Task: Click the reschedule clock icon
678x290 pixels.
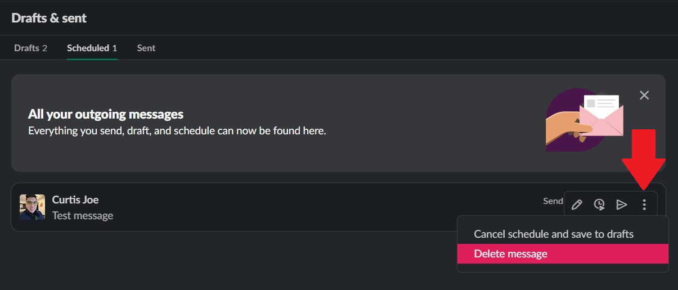Action: 599,205
